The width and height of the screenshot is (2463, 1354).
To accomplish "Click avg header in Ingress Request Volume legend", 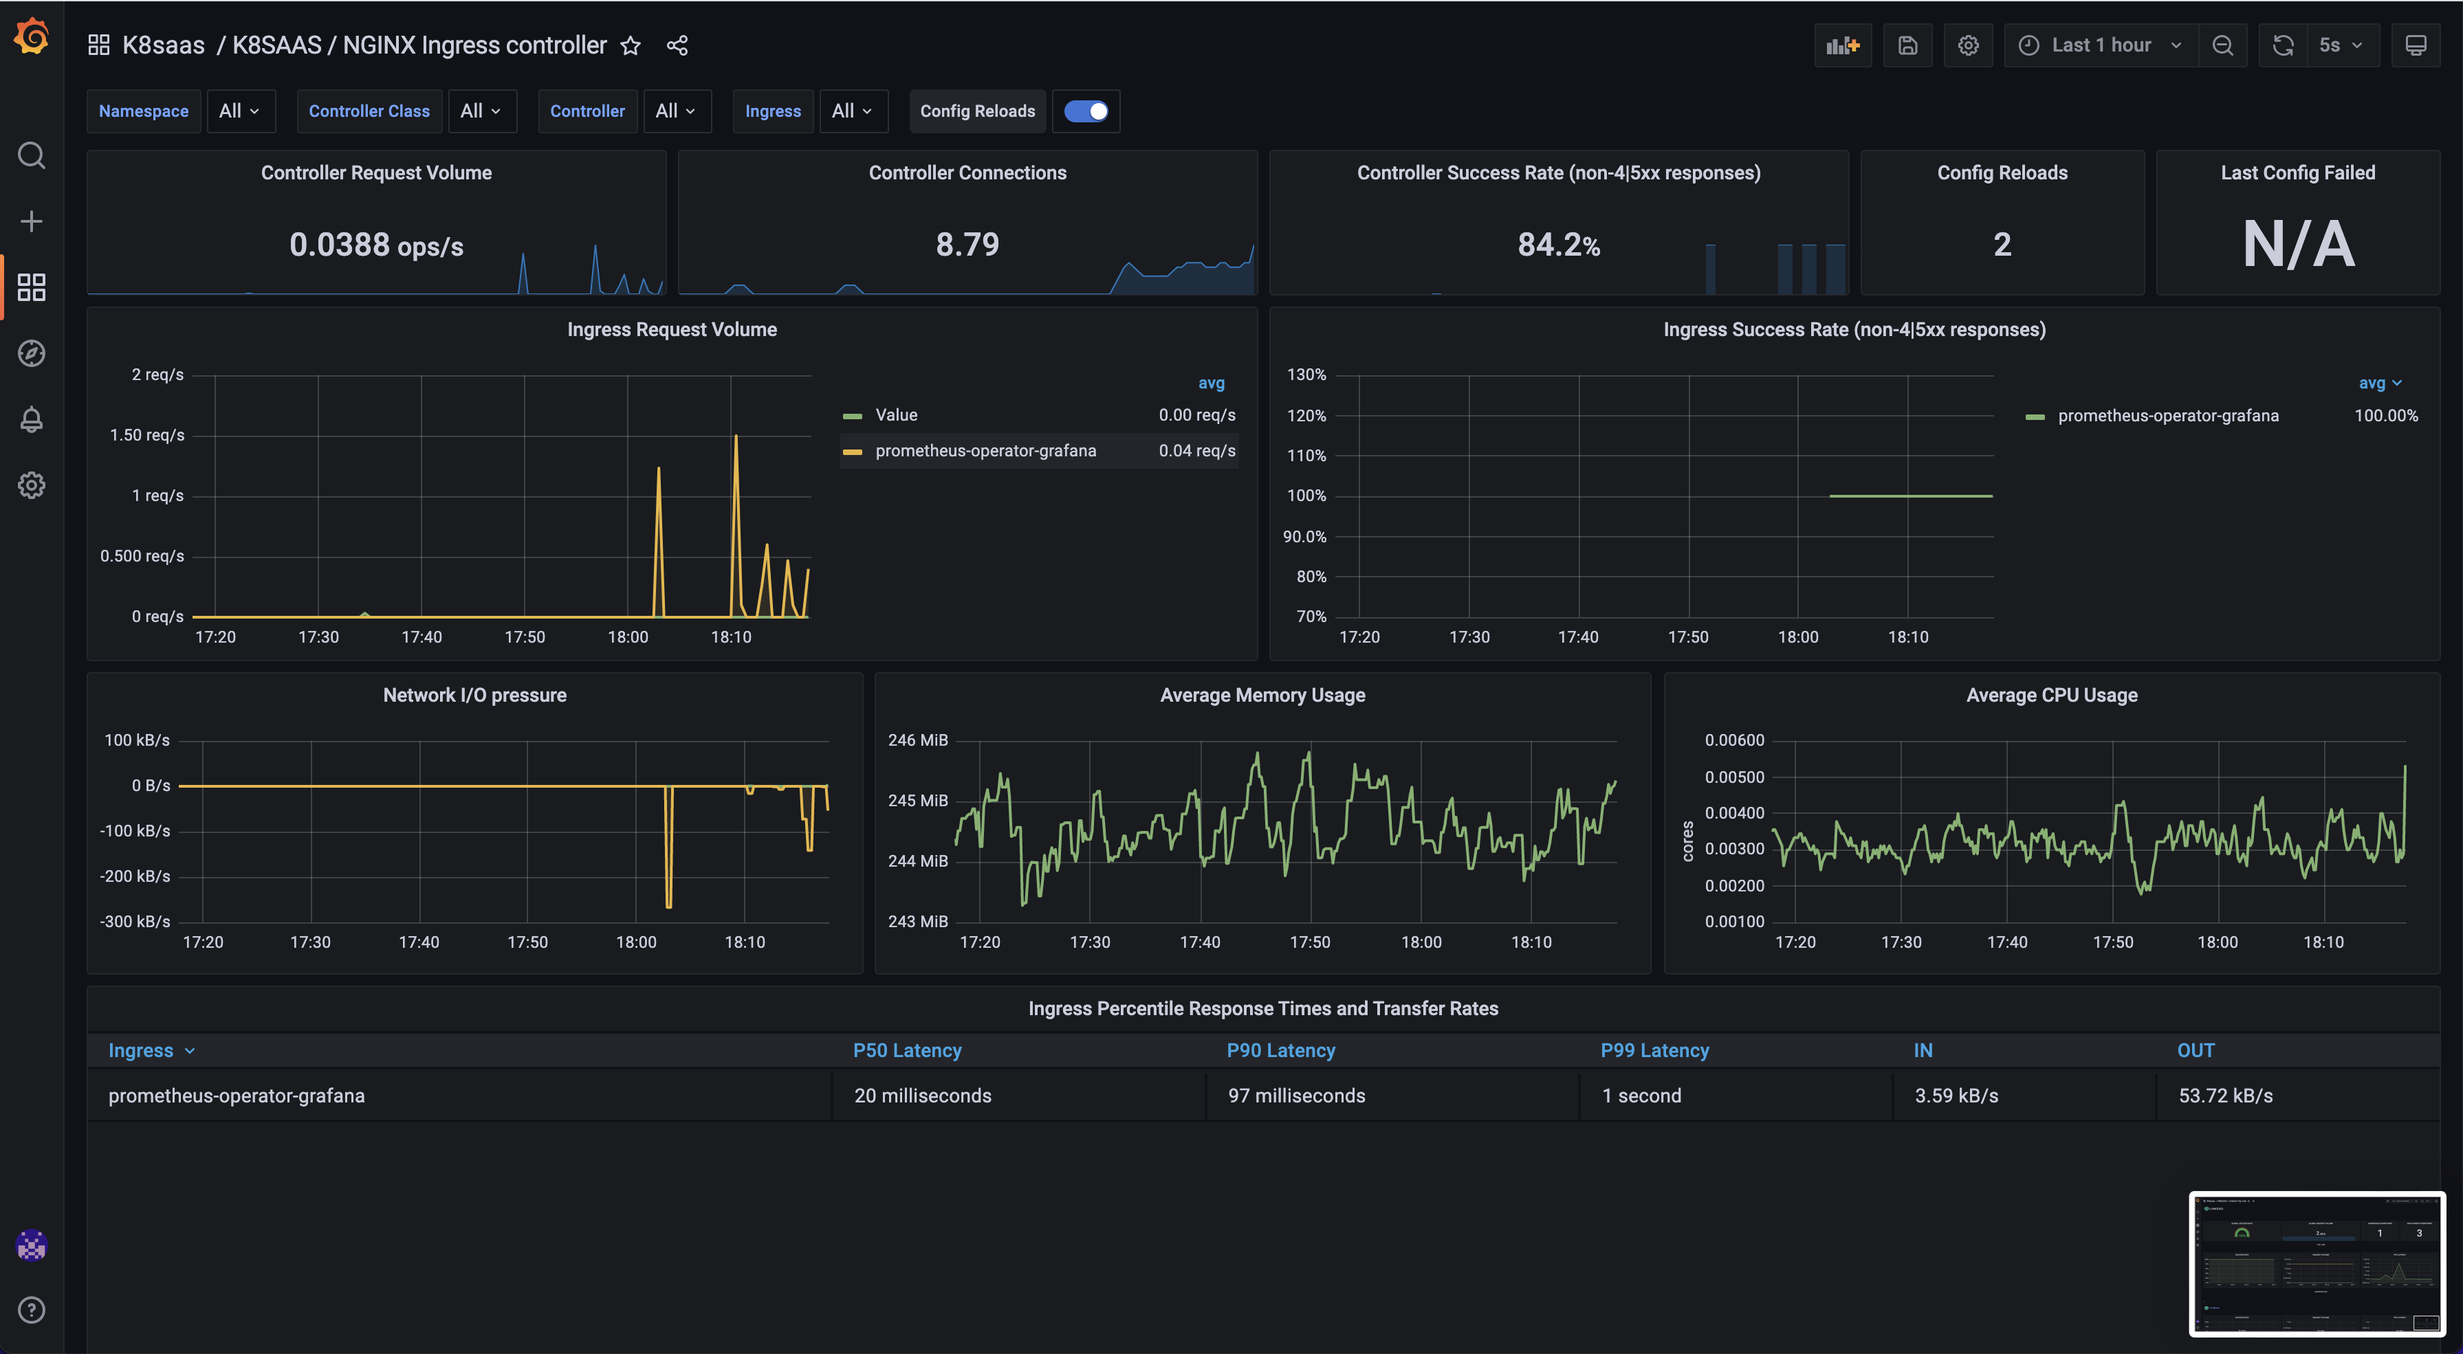I will coord(1210,383).
